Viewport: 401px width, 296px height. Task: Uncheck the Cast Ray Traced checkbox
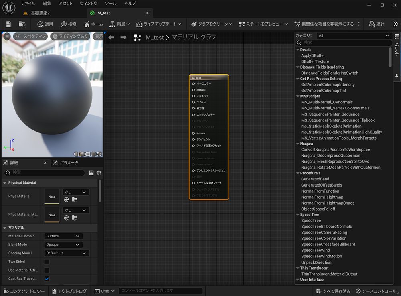[x=47, y=278]
